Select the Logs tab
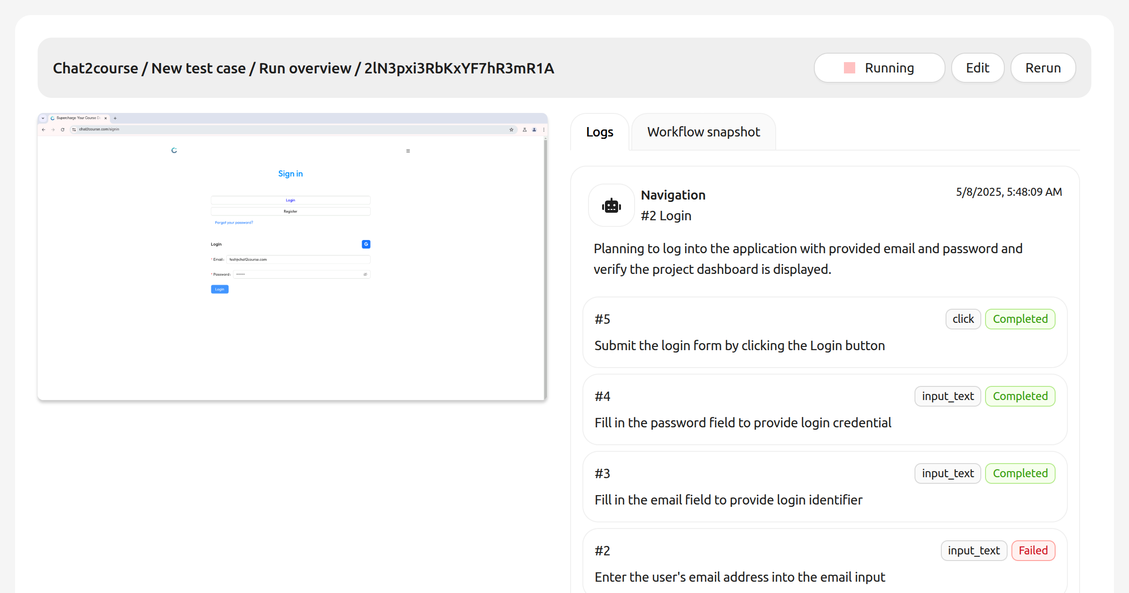This screenshot has height=593, width=1129. click(599, 132)
